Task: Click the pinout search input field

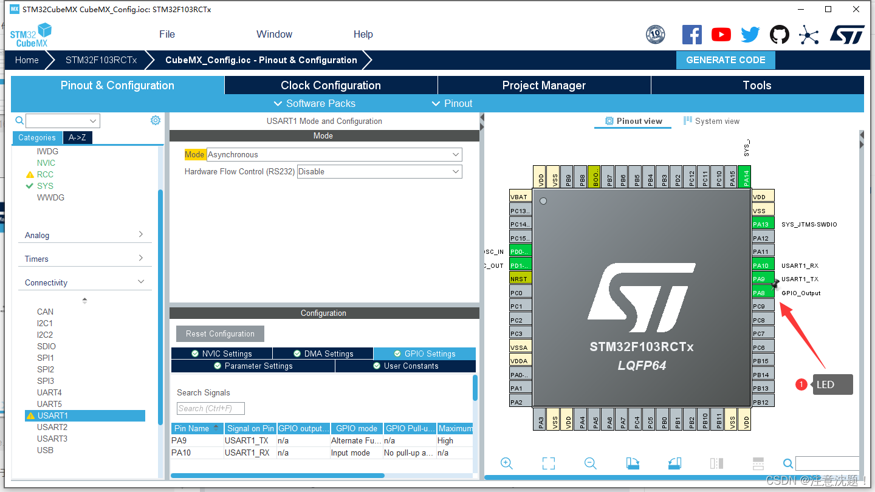Action: pyautogui.click(x=827, y=463)
